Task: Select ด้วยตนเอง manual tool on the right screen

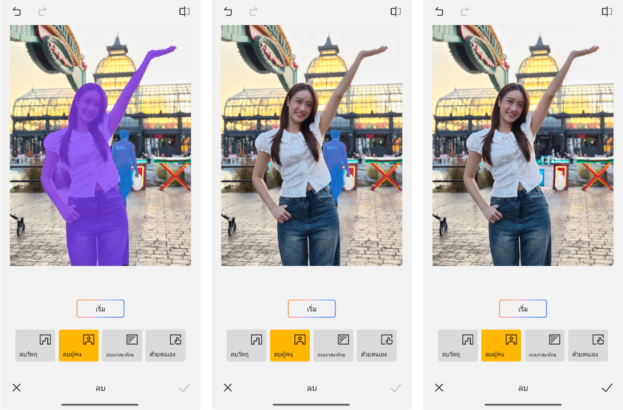Action: (x=588, y=345)
